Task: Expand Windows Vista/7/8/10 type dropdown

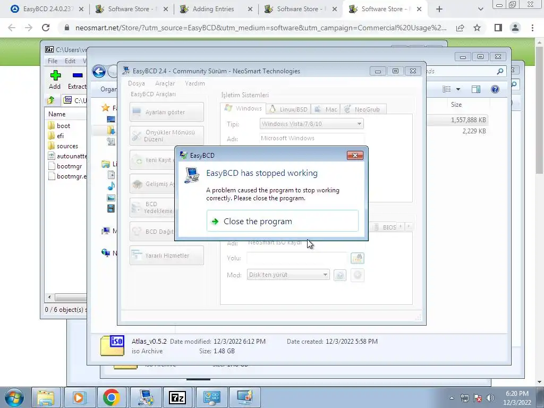Action: 359,124
